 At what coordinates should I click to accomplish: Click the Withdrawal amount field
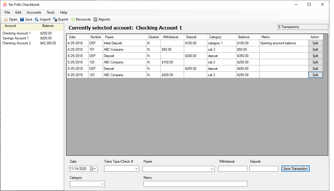pyautogui.click(x=233, y=168)
